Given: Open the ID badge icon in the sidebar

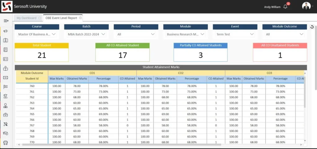Looking at the screenshot, I should (6, 40).
